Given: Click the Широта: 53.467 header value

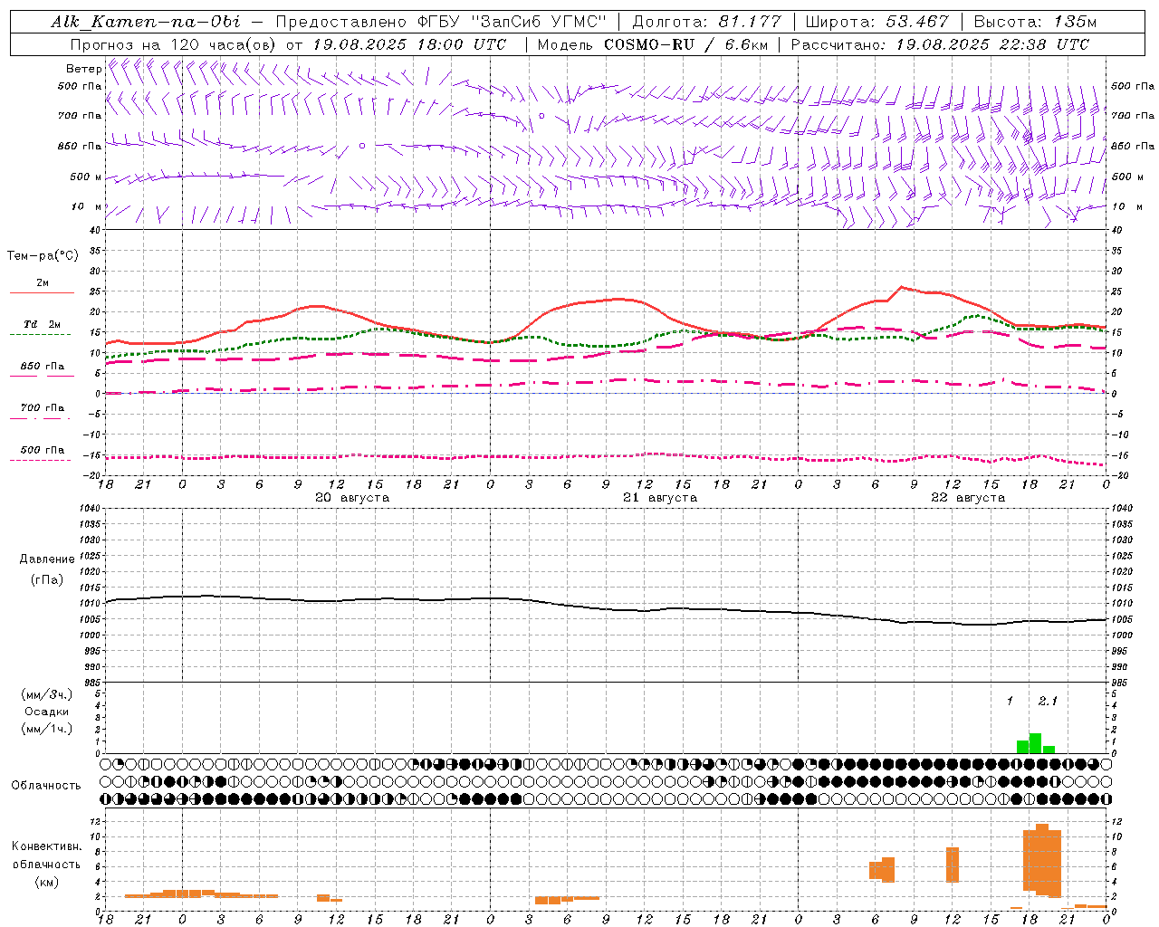Looking at the screenshot, I should pos(876,22).
